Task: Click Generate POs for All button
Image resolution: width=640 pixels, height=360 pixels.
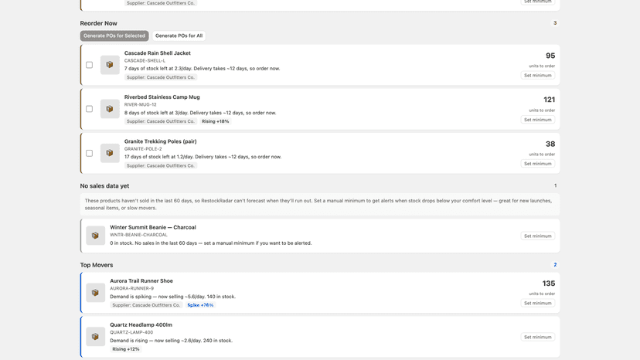Action: (179, 36)
